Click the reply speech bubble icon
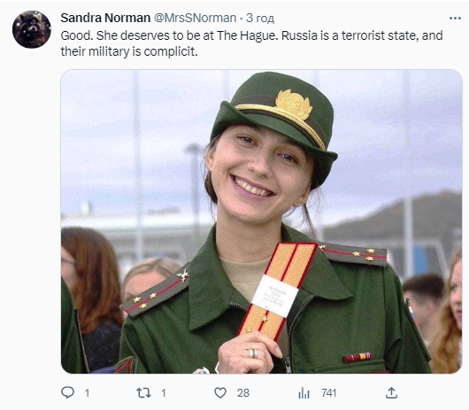The height and width of the screenshot is (410, 469). click(x=67, y=392)
